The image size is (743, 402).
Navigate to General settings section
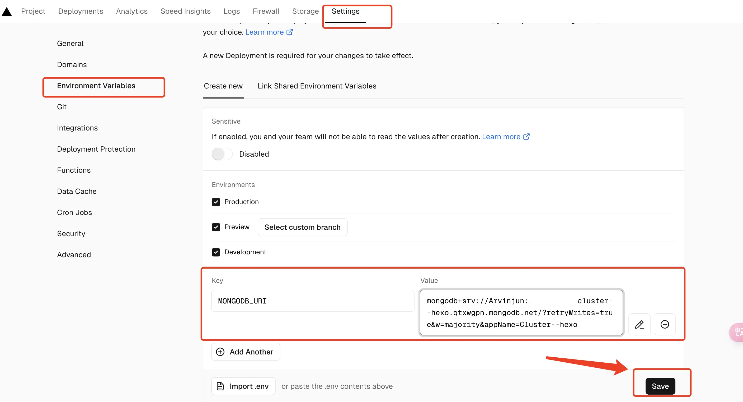70,43
